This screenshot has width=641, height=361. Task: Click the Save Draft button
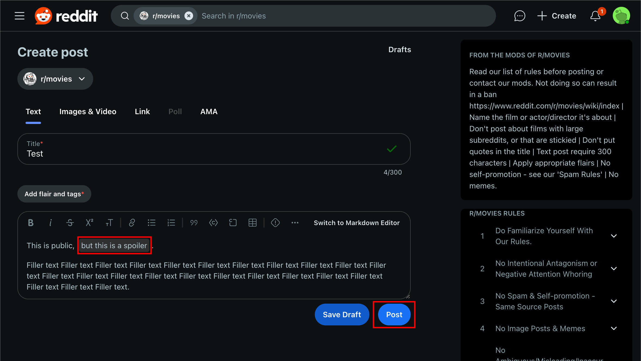point(342,315)
